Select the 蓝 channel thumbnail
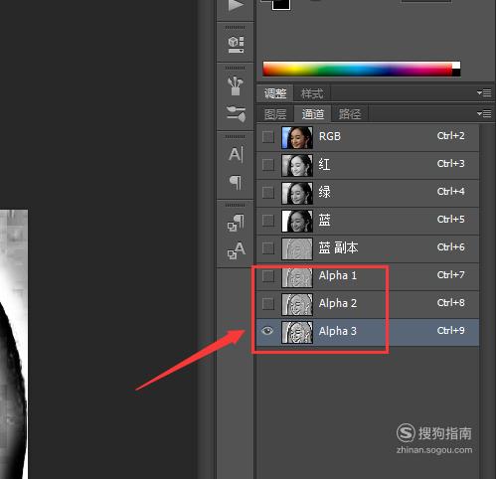 [x=297, y=221]
